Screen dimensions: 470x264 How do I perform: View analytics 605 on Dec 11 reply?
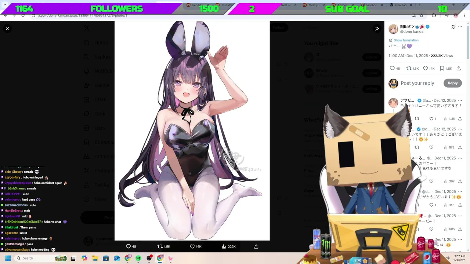(x=449, y=229)
